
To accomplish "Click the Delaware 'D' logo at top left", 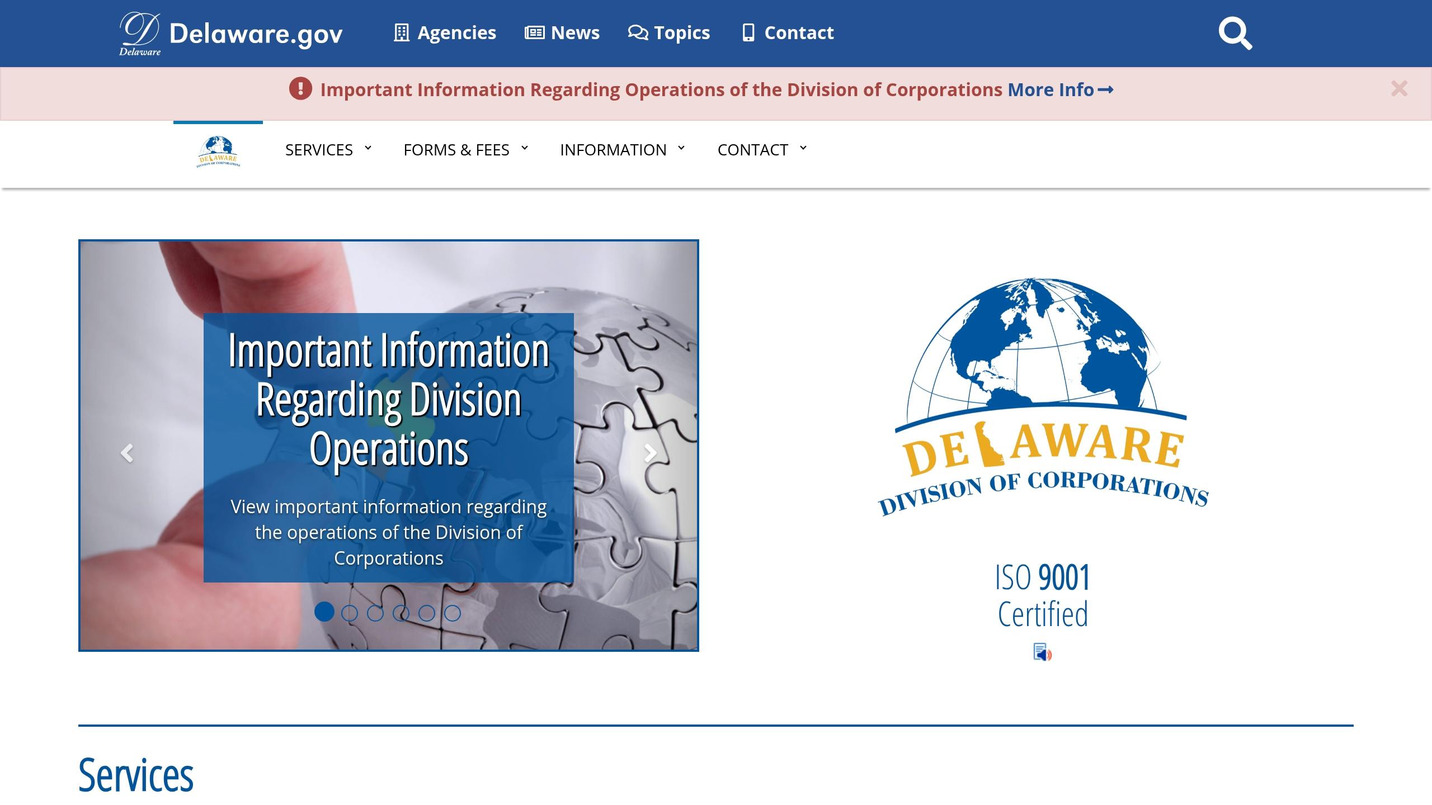I will 139,32.
